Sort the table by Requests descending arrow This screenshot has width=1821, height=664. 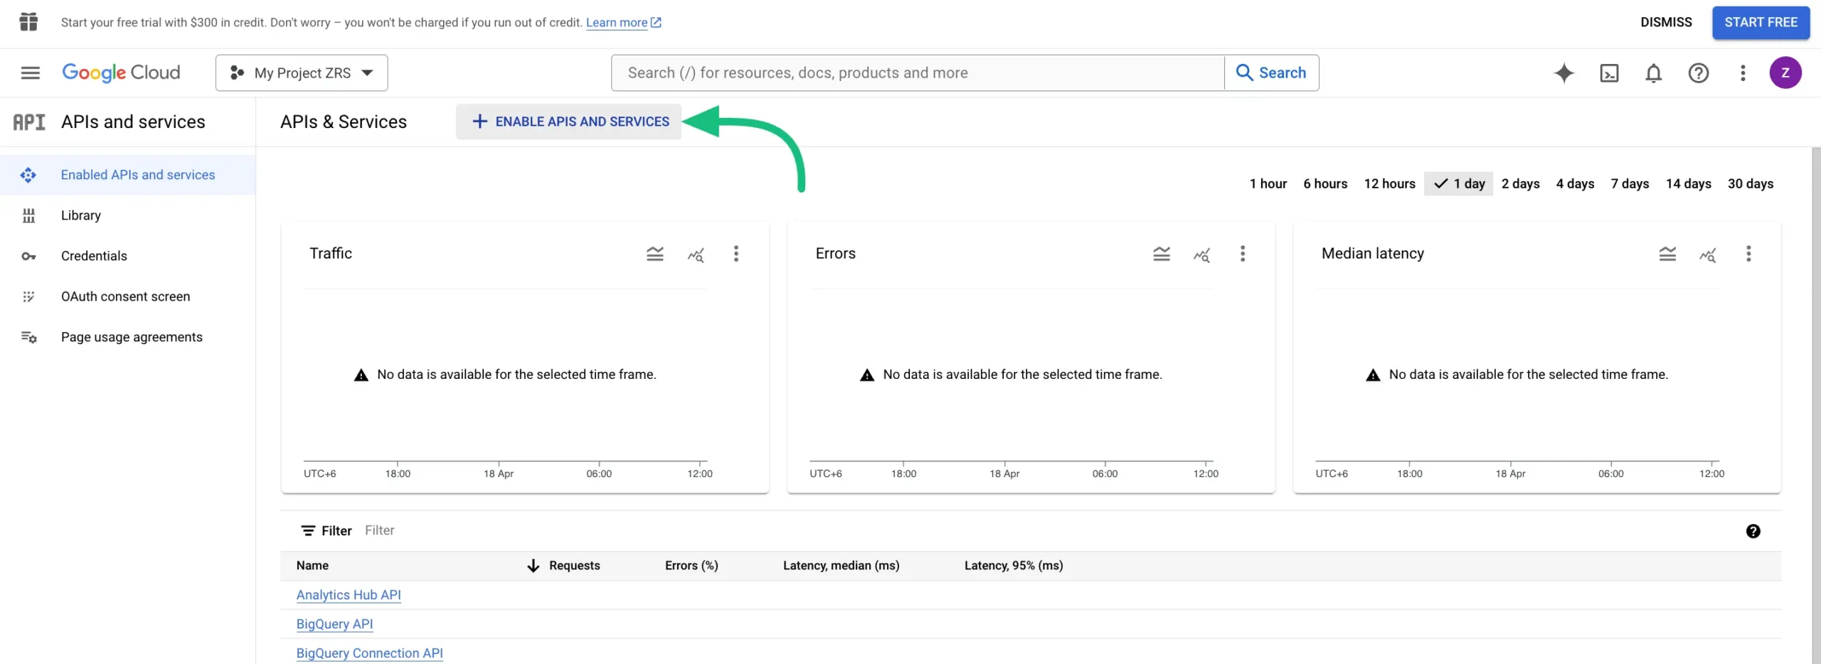(533, 565)
